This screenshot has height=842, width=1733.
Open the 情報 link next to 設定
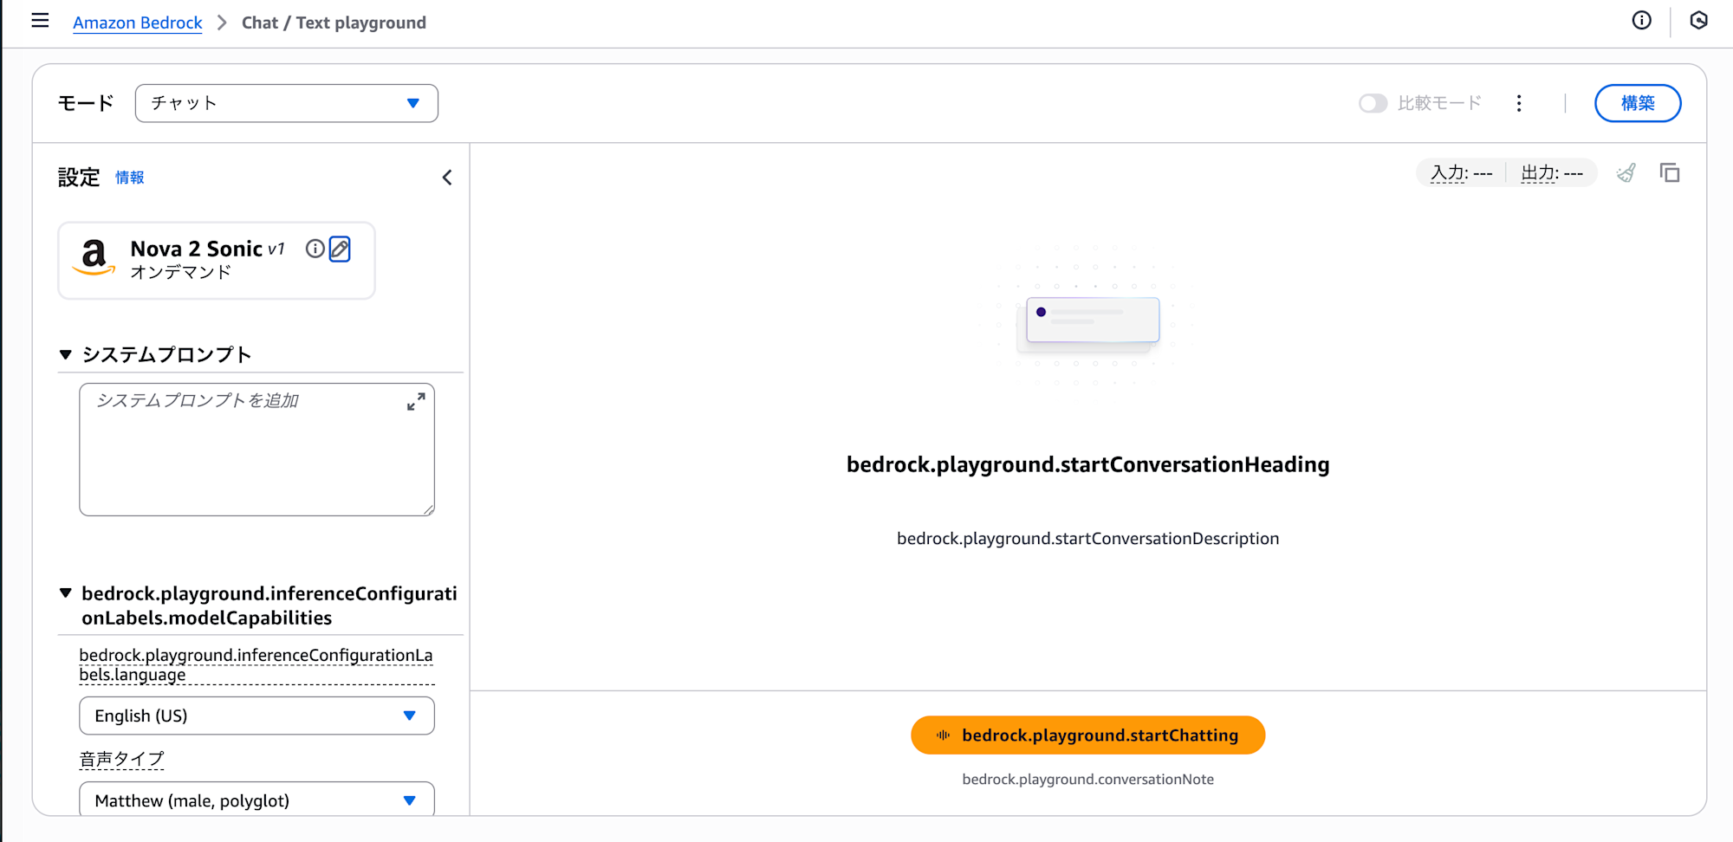coord(130,178)
